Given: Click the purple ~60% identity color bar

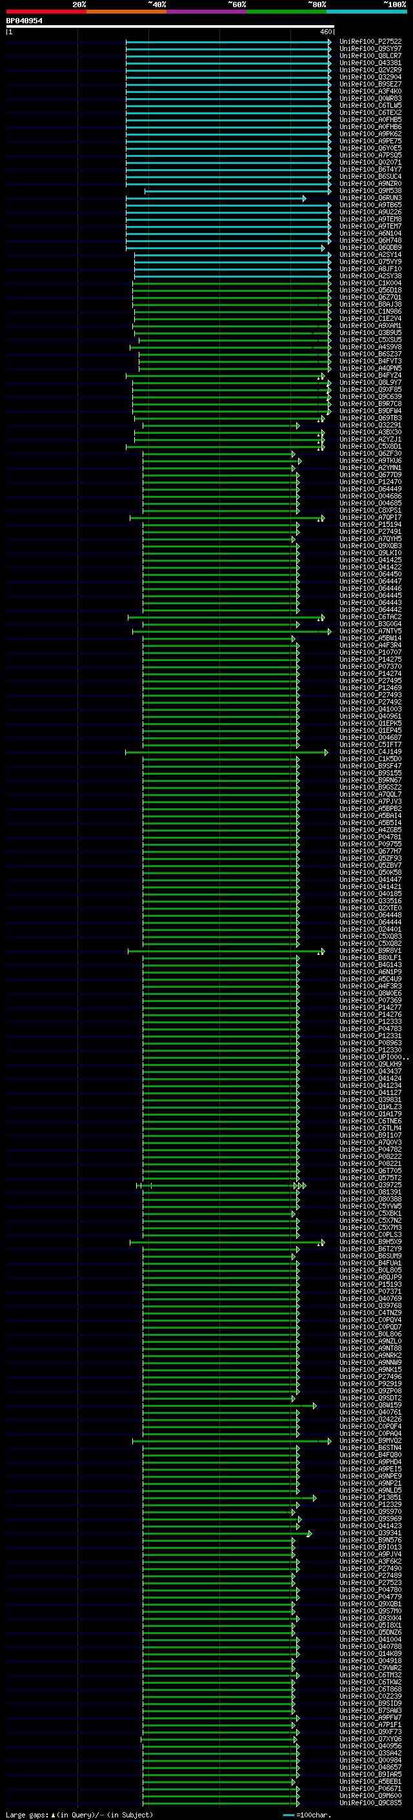Looking at the screenshot, I should click(x=207, y=12).
